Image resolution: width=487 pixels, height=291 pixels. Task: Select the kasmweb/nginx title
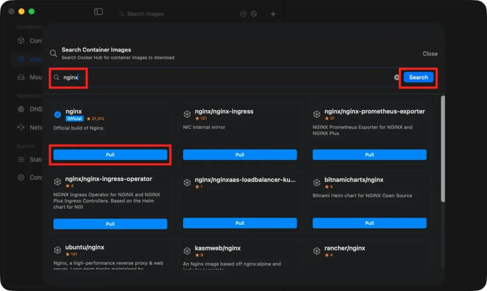click(x=217, y=248)
